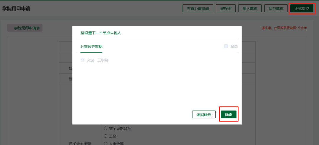The width and height of the screenshot is (319, 145).
Task: Choose the 非全日制教育 radio option
Action: coord(105,129)
